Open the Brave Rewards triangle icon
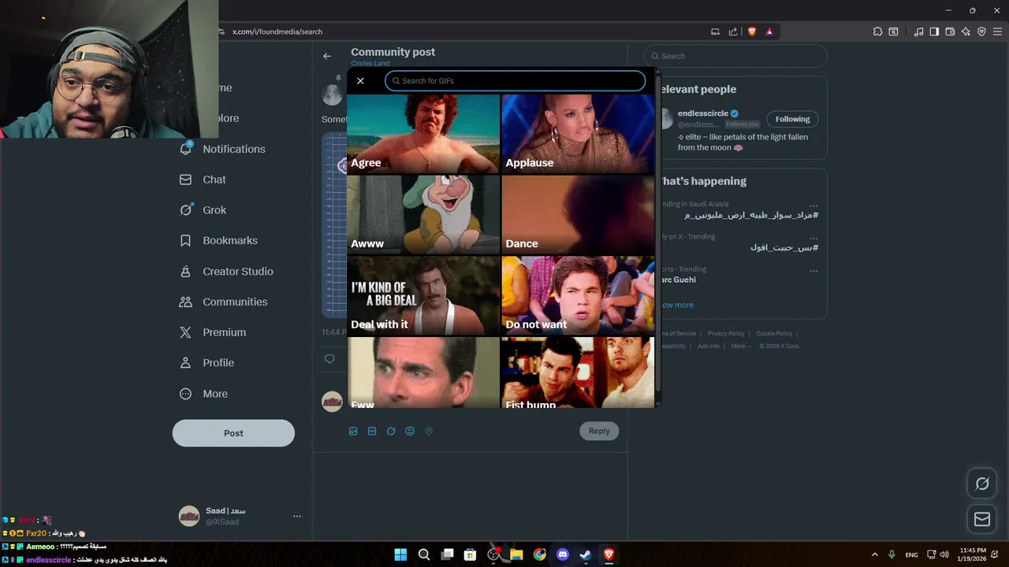Screen dimensions: 1009x567 769,31
